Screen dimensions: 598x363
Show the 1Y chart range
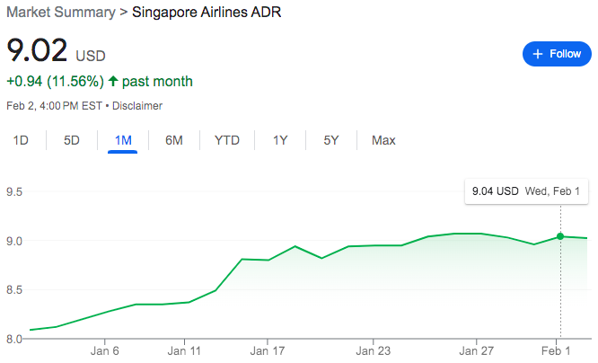280,140
